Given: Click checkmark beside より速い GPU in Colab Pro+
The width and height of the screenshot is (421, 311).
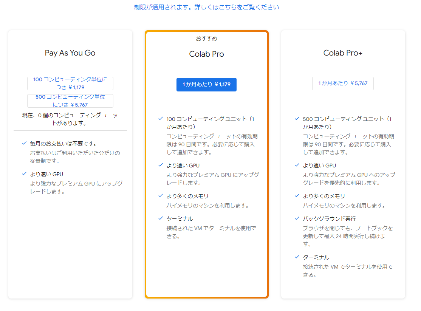Looking at the screenshot, I should [x=297, y=165].
